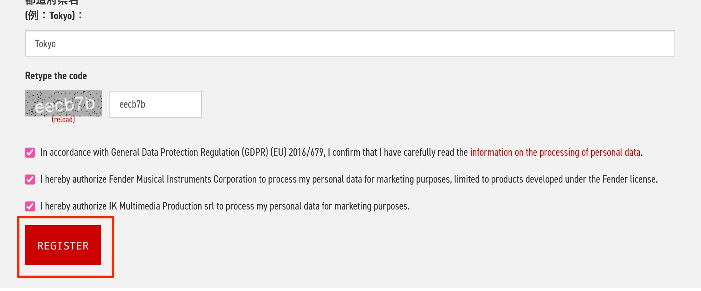This screenshot has height=291, width=701.
Task: Click the partially visible Japanese prefecture heading
Action: 51,2
